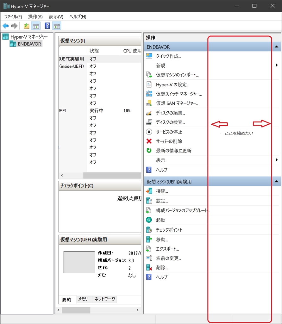Click the Help question mark toolbar icon

(x=47, y=26)
